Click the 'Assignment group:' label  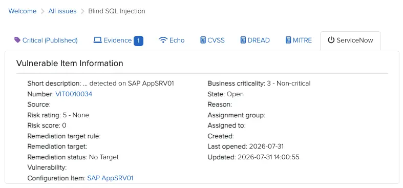click(237, 115)
